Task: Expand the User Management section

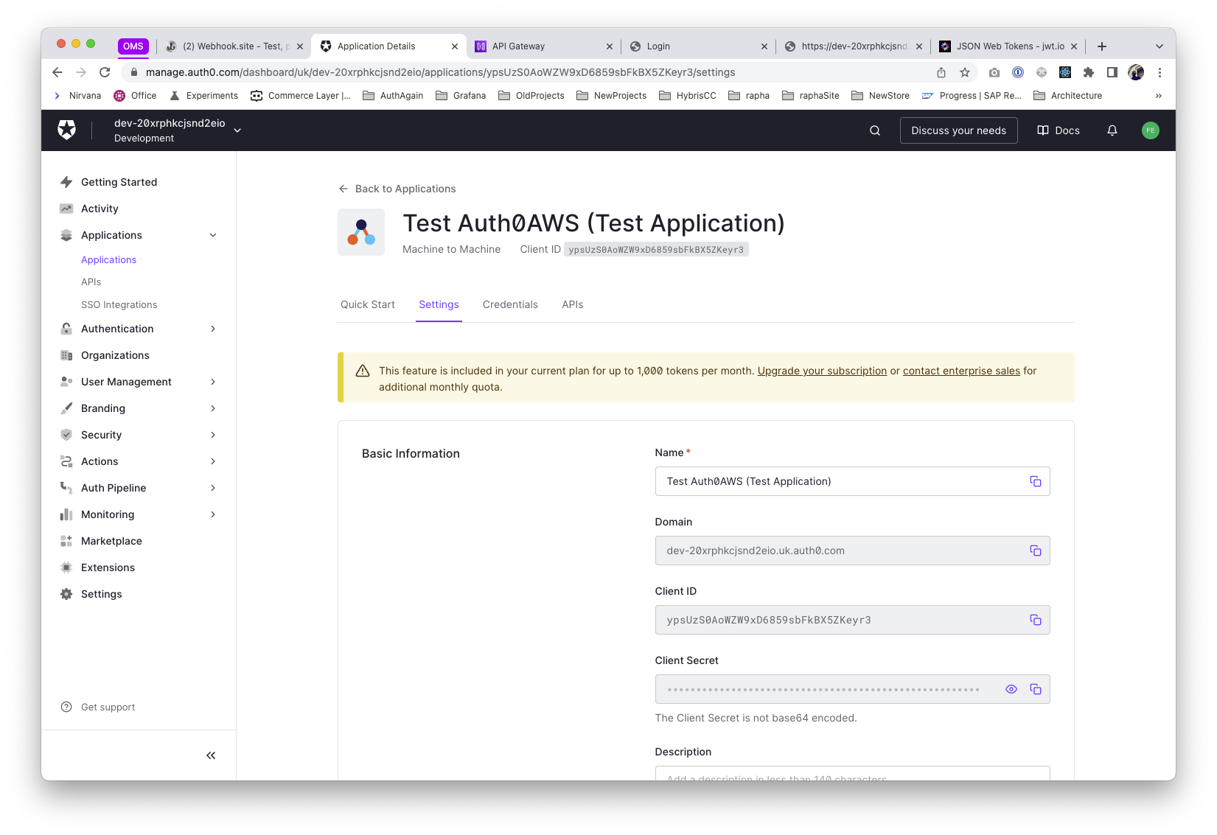Action: pos(213,382)
